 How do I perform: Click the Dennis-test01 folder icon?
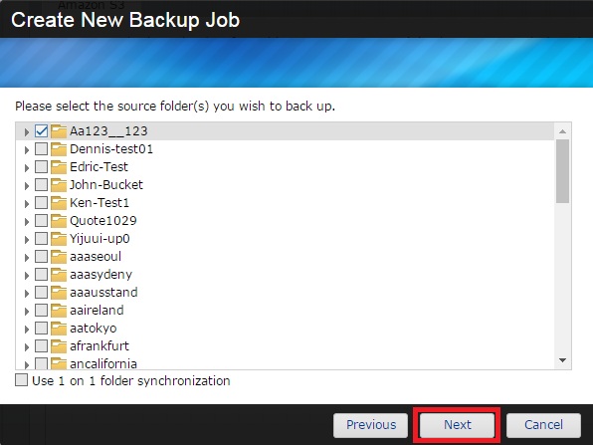tap(59, 149)
